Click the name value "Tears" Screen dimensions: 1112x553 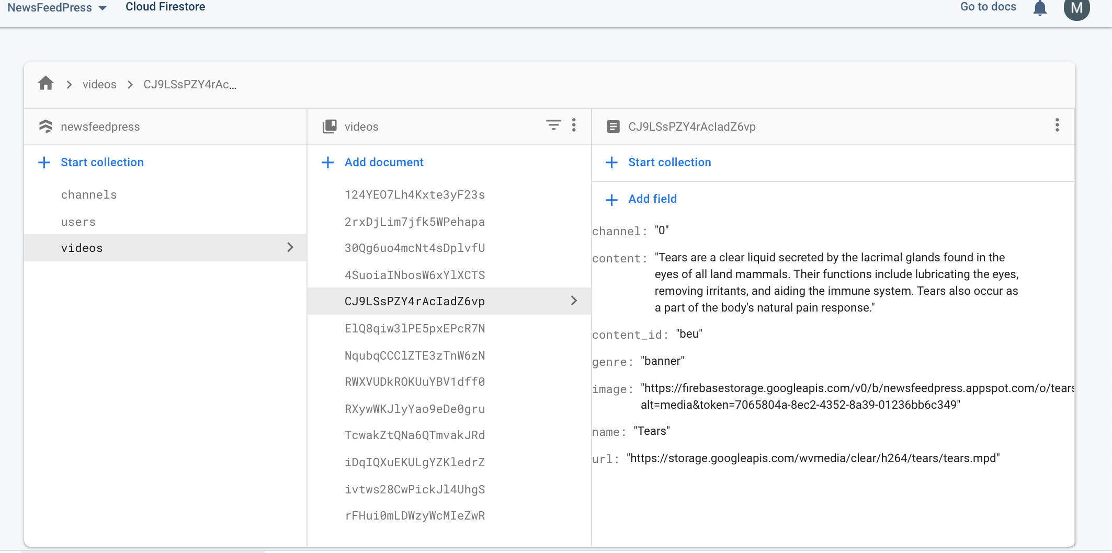pos(652,431)
